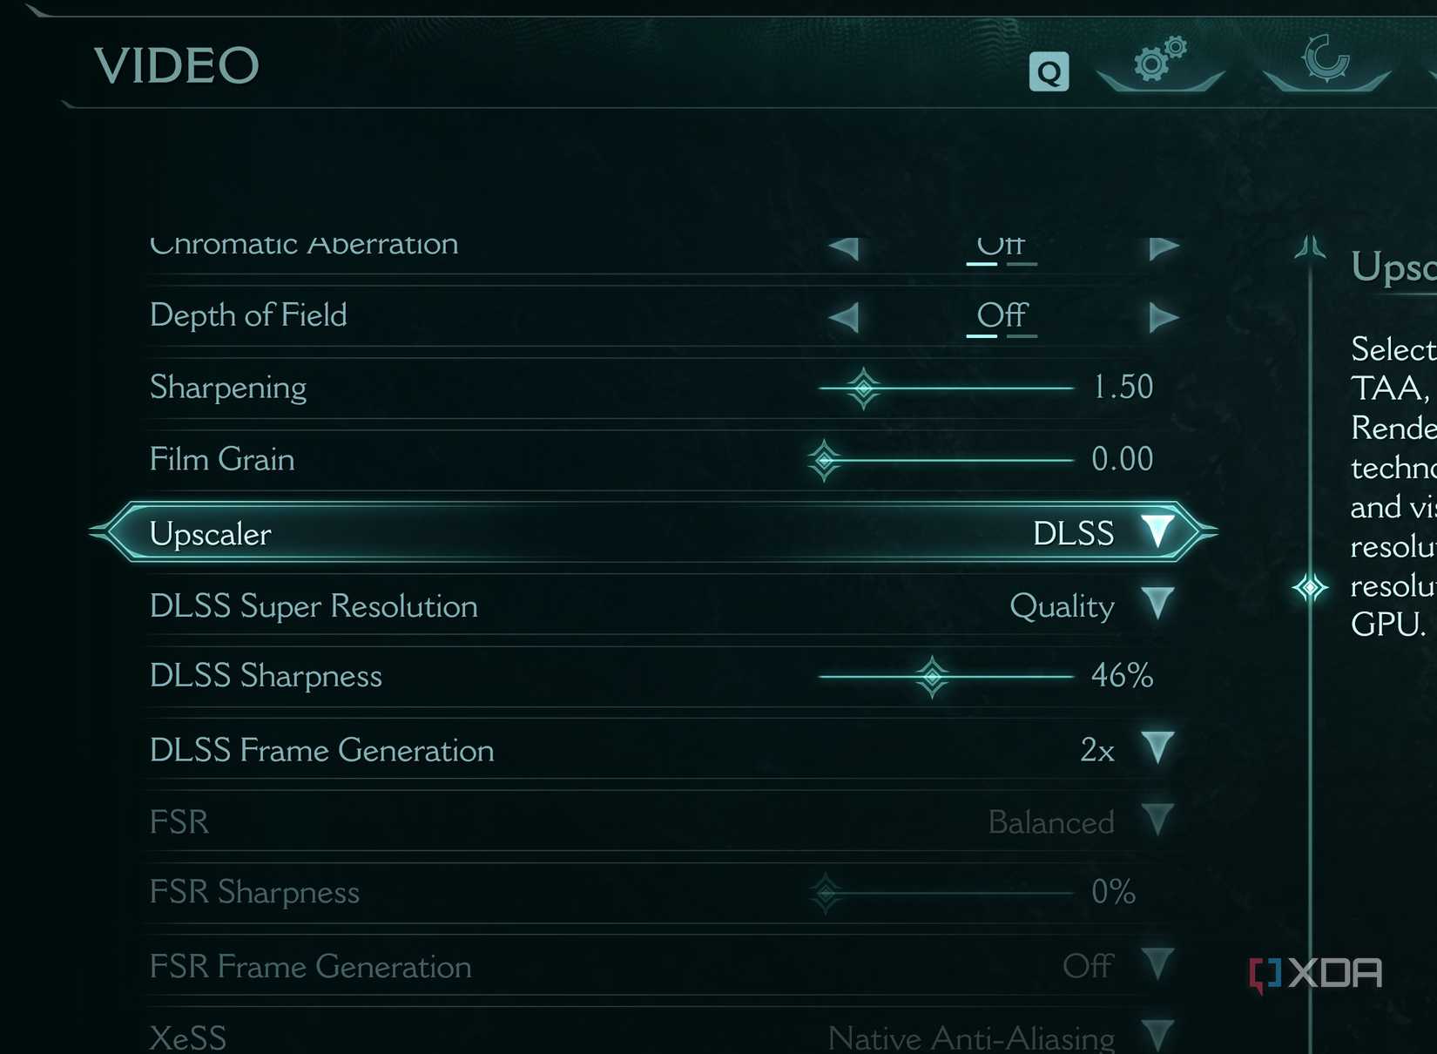The image size is (1437, 1054).
Task: Select the Sharpening setting row label
Action: coord(228,388)
